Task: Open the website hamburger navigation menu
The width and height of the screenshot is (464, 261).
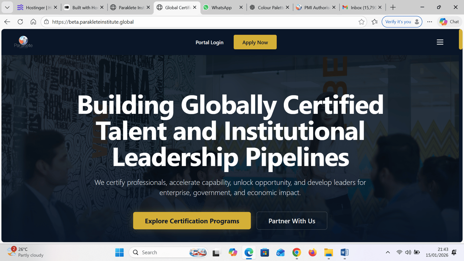Action: click(440, 42)
